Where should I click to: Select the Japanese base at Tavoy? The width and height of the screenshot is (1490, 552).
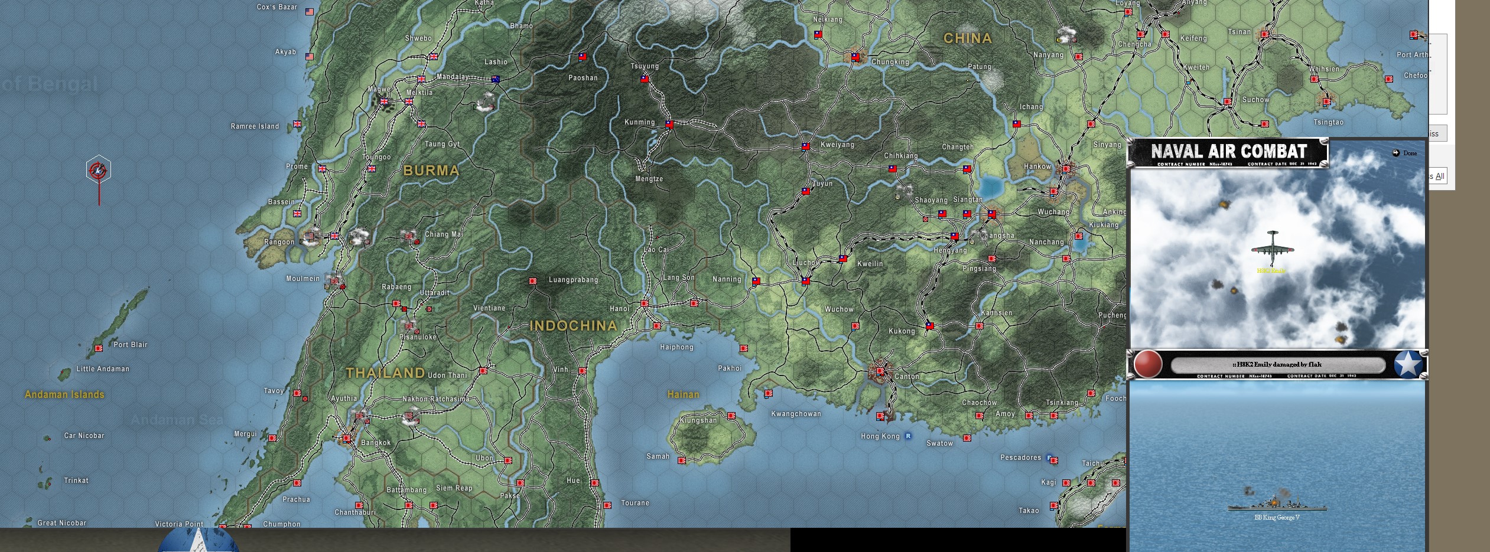tap(297, 393)
